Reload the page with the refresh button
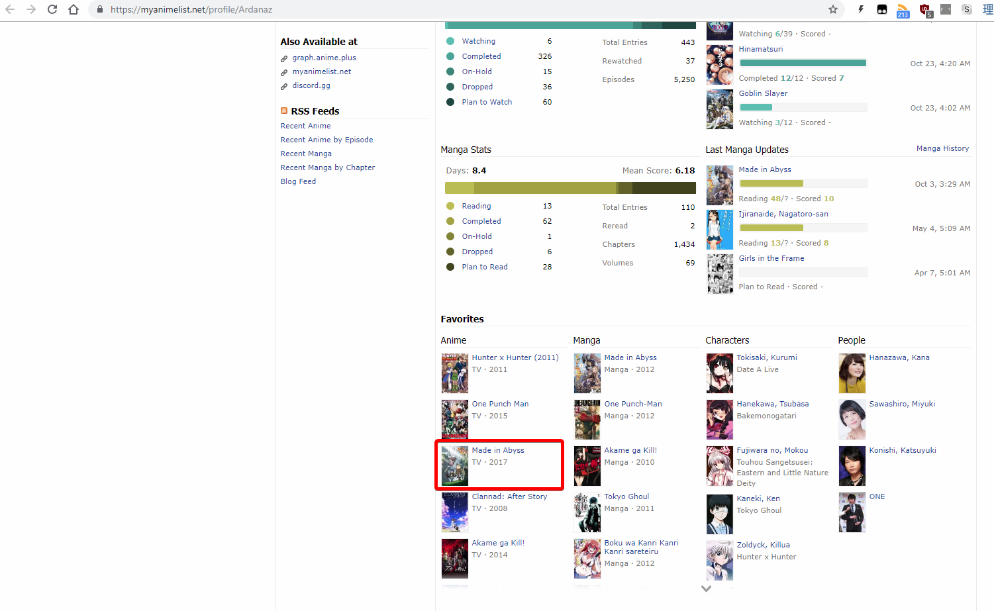 coord(52,9)
